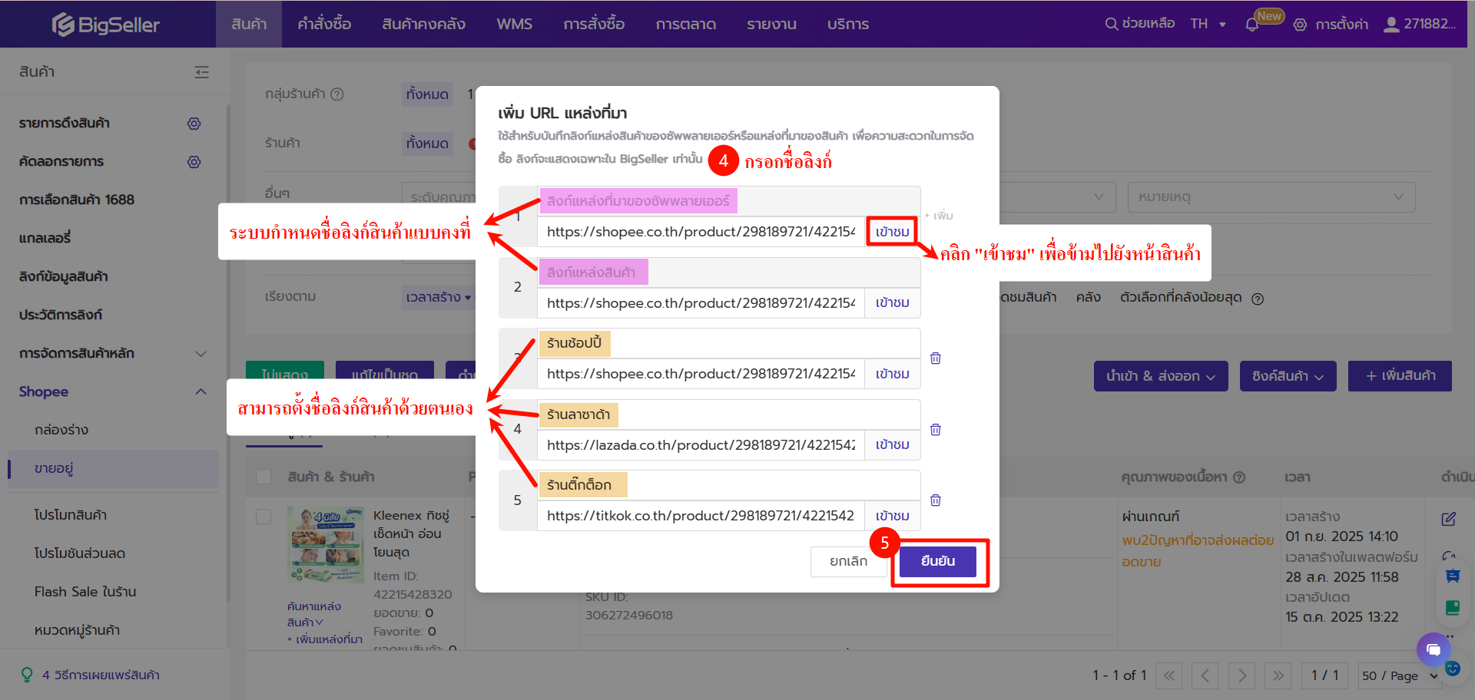Click lightbulb icon for 4 วิธีการเผยแพร่สินค้า
1475x700 pixels.
pyautogui.click(x=27, y=675)
